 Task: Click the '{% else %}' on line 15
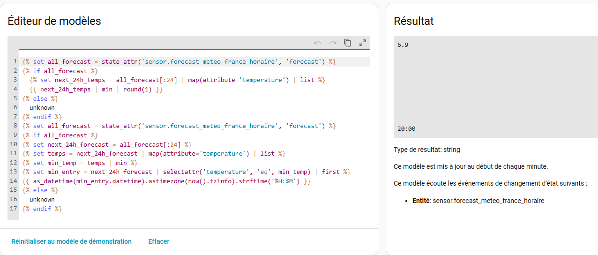coord(40,190)
